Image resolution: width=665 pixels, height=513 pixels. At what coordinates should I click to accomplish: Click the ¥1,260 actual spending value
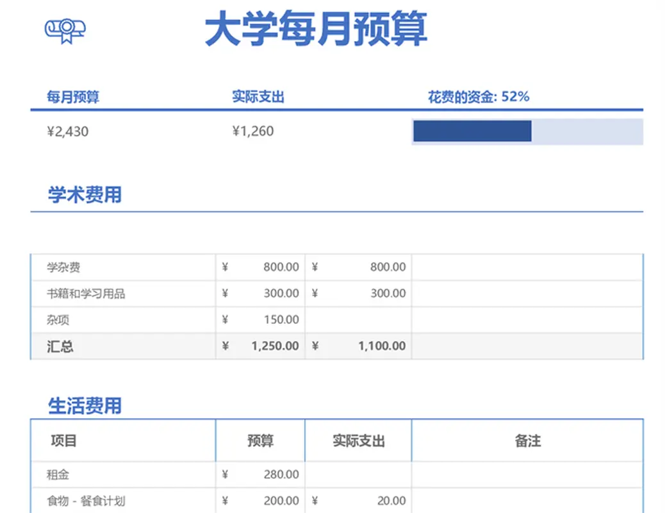(x=252, y=131)
